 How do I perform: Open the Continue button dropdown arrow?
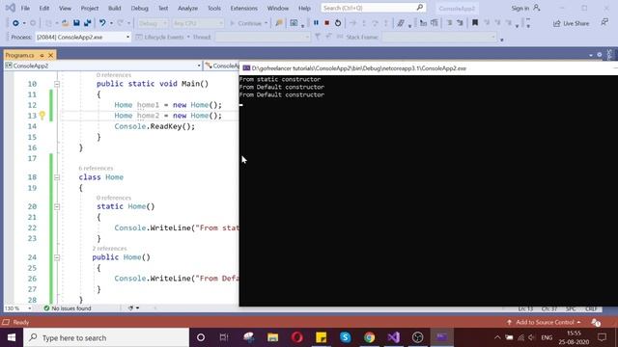click(267, 23)
